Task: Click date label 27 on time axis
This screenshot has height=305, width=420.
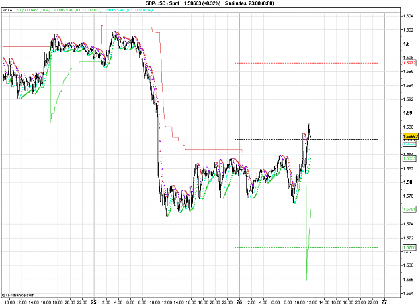Action: click(385, 302)
